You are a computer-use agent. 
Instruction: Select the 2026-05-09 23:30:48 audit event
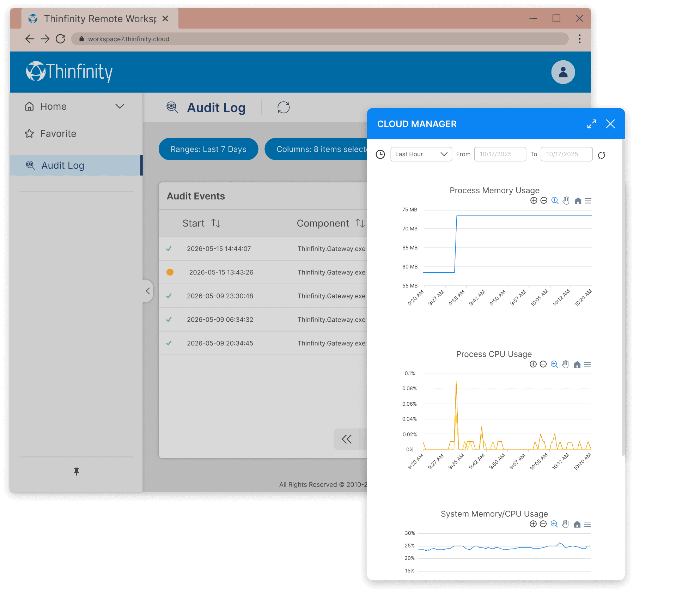263,296
